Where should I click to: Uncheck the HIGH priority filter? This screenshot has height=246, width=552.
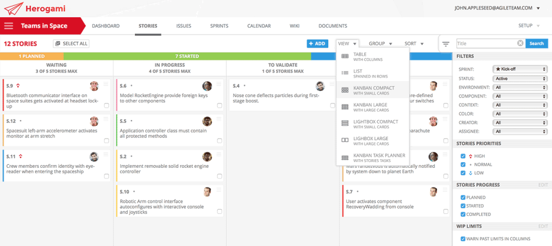click(463, 156)
